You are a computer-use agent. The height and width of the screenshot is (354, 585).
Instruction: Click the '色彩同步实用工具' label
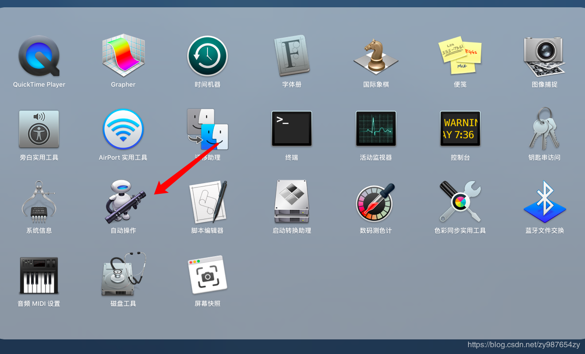pyautogui.click(x=460, y=231)
